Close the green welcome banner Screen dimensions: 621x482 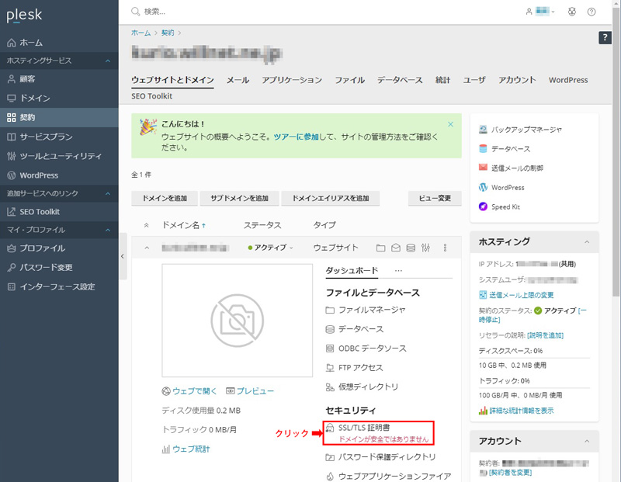(x=450, y=124)
